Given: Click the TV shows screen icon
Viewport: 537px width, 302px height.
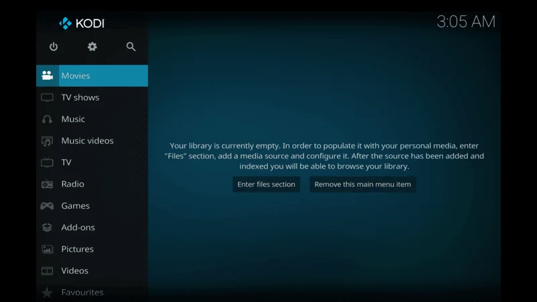Looking at the screenshot, I should point(47,97).
